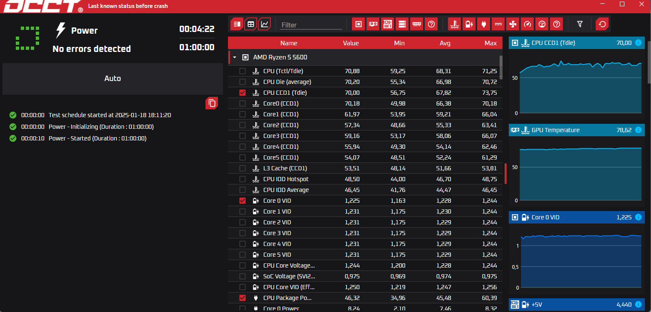Check the CPU IDD Hotspot checkbox
Image resolution: width=651 pixels, height=312 pixels.
[243, 179]
